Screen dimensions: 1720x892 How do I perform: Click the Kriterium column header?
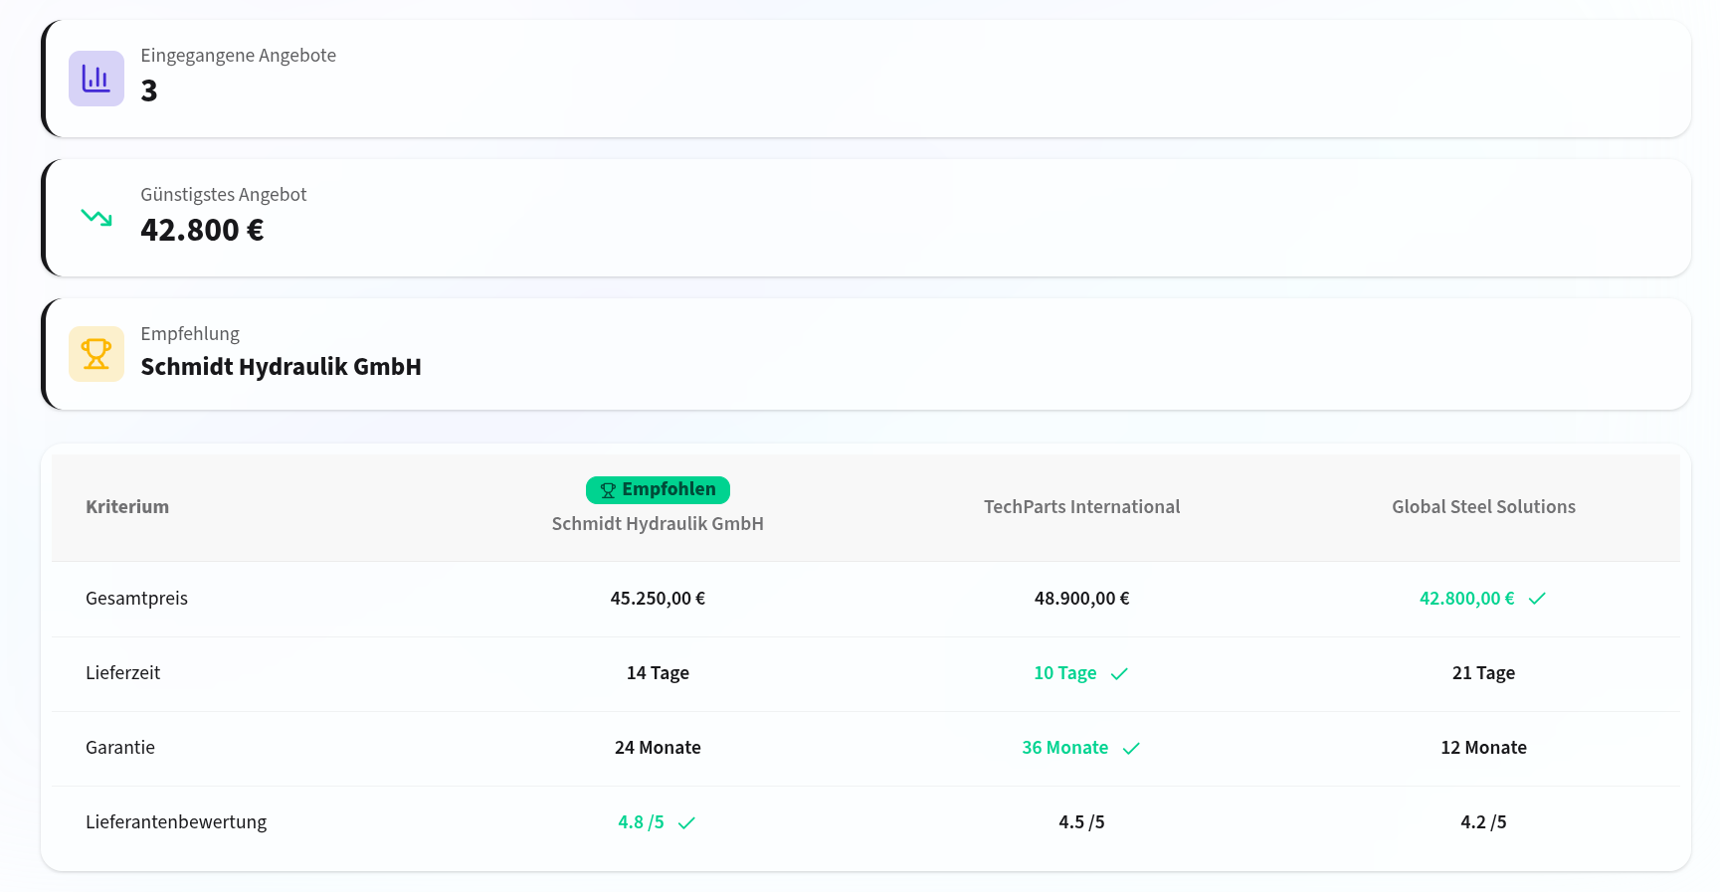click(x=127, y=507)
